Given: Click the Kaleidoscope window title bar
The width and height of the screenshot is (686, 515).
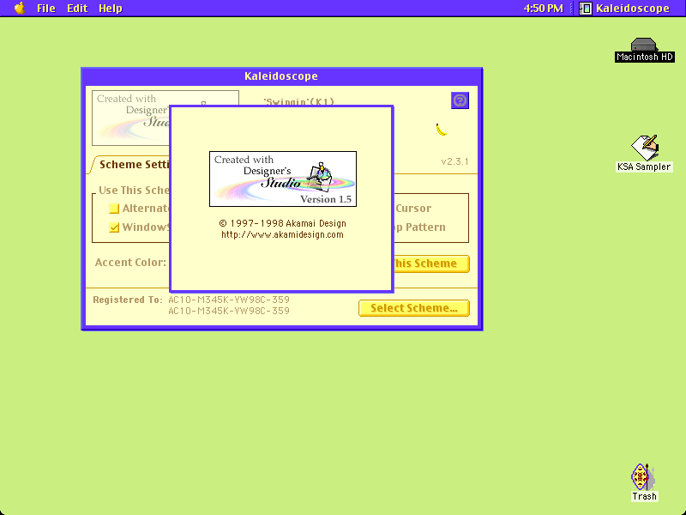Looking at the screenshot, I should [x=282, y=76].
